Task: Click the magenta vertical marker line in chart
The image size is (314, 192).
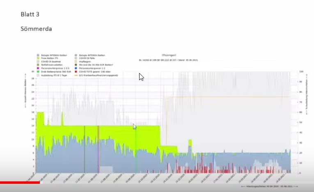Action: point(99,149)
